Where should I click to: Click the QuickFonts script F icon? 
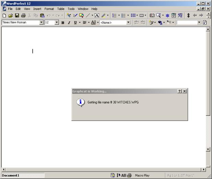click(x=151, y=22)
